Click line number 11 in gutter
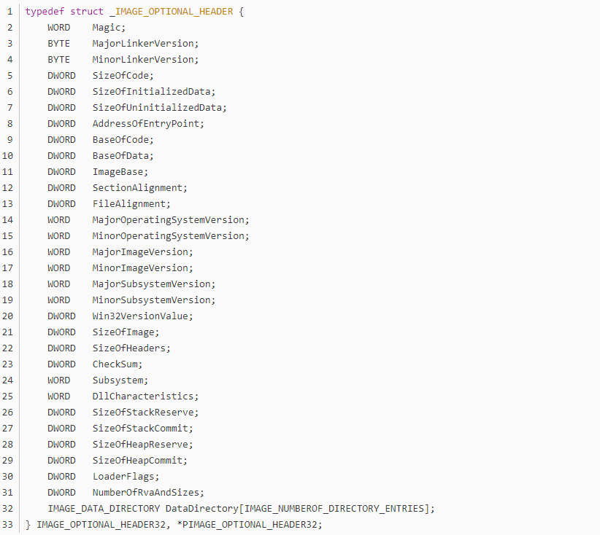 pos(7,172)
